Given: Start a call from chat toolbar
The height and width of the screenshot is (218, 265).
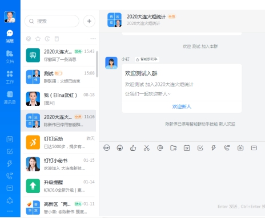Looking at the screenshot, I should (227, 148).
